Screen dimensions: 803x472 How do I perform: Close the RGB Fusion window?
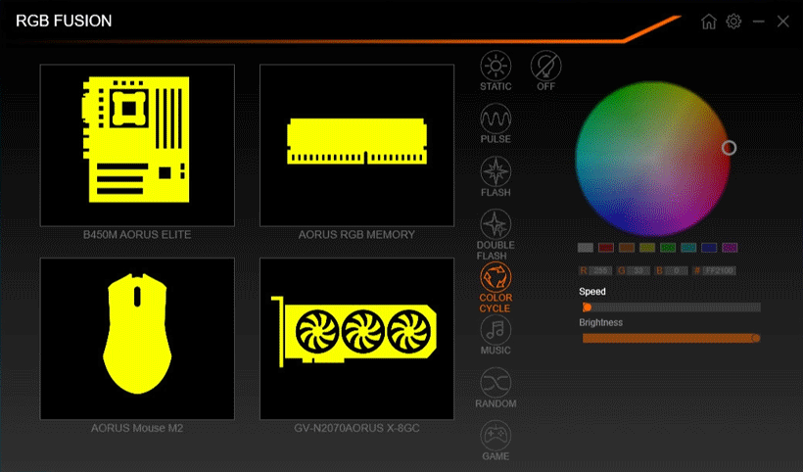[x=783, y=22]
